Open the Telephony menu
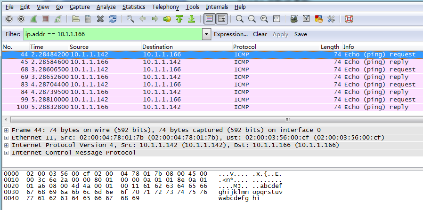Image resolution: width=423 pixels, height=210 pixels. point(165,7)
